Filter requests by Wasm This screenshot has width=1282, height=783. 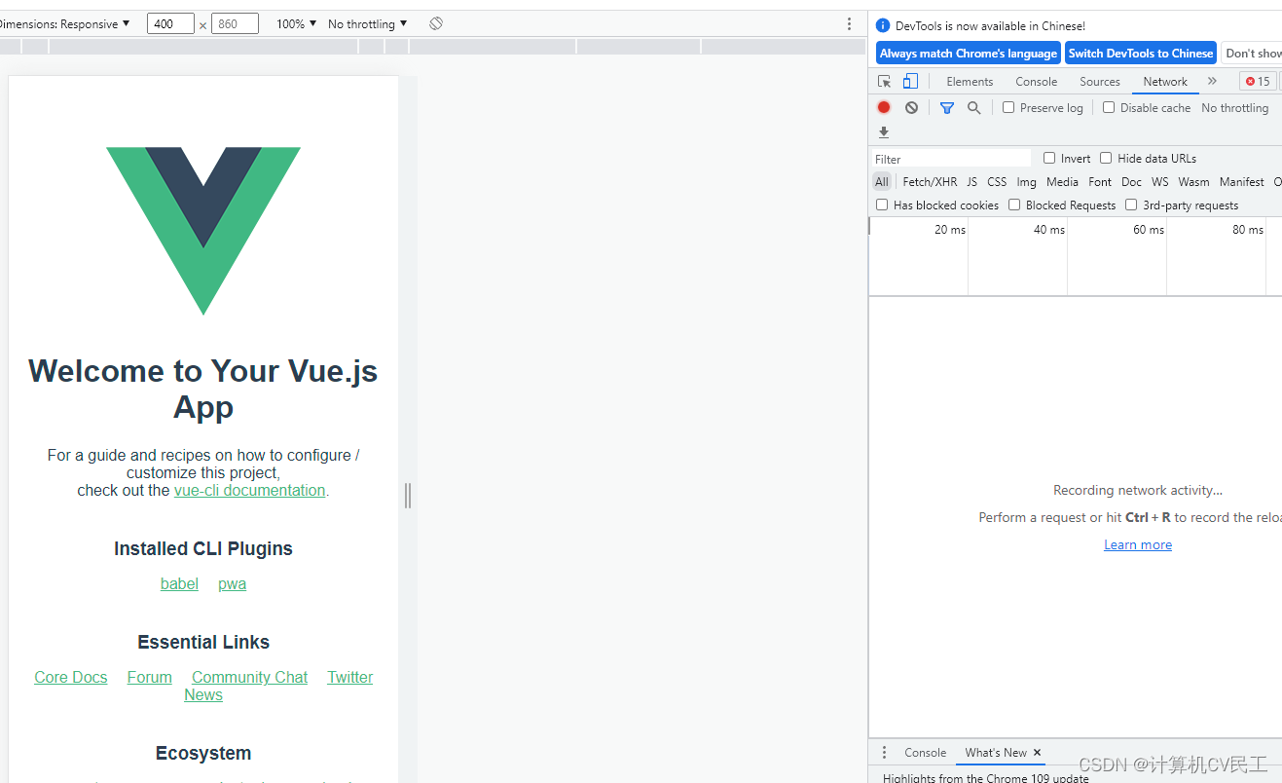click(1193, 182)
